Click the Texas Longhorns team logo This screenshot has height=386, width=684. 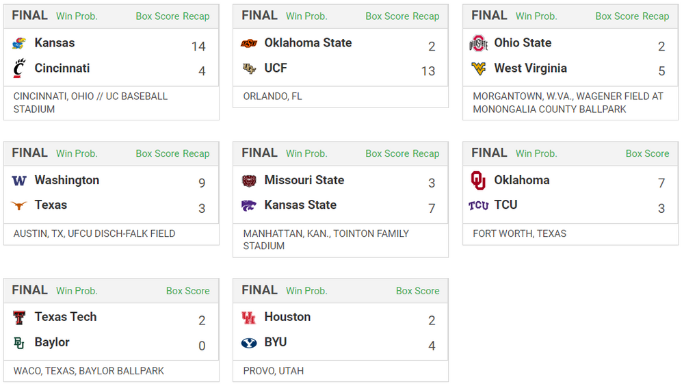pyautogui.click(x=19, y=205)
